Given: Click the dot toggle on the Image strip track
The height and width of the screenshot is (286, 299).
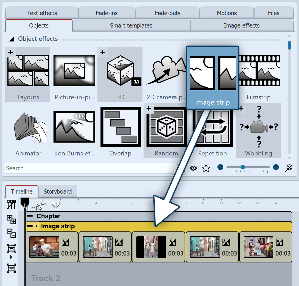Looking at the screenshot, I should pyautogui.click(x=37, y=225).
